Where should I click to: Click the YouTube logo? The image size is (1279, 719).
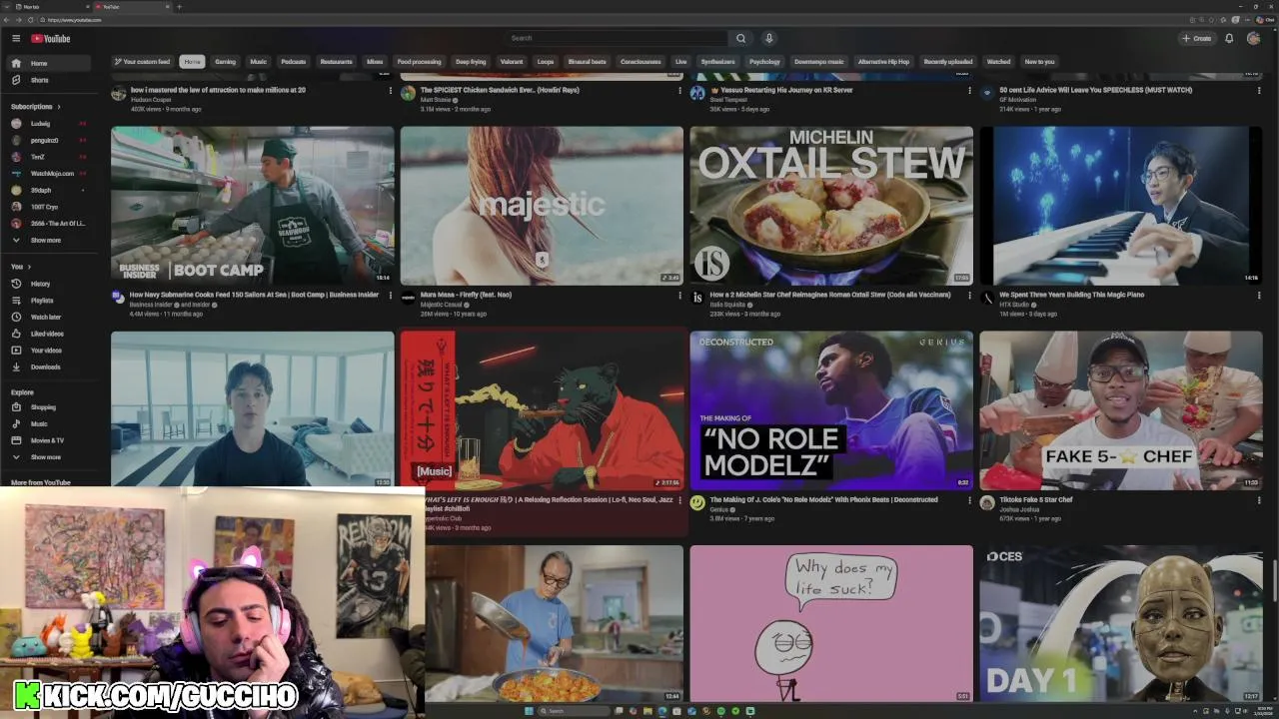51,39
